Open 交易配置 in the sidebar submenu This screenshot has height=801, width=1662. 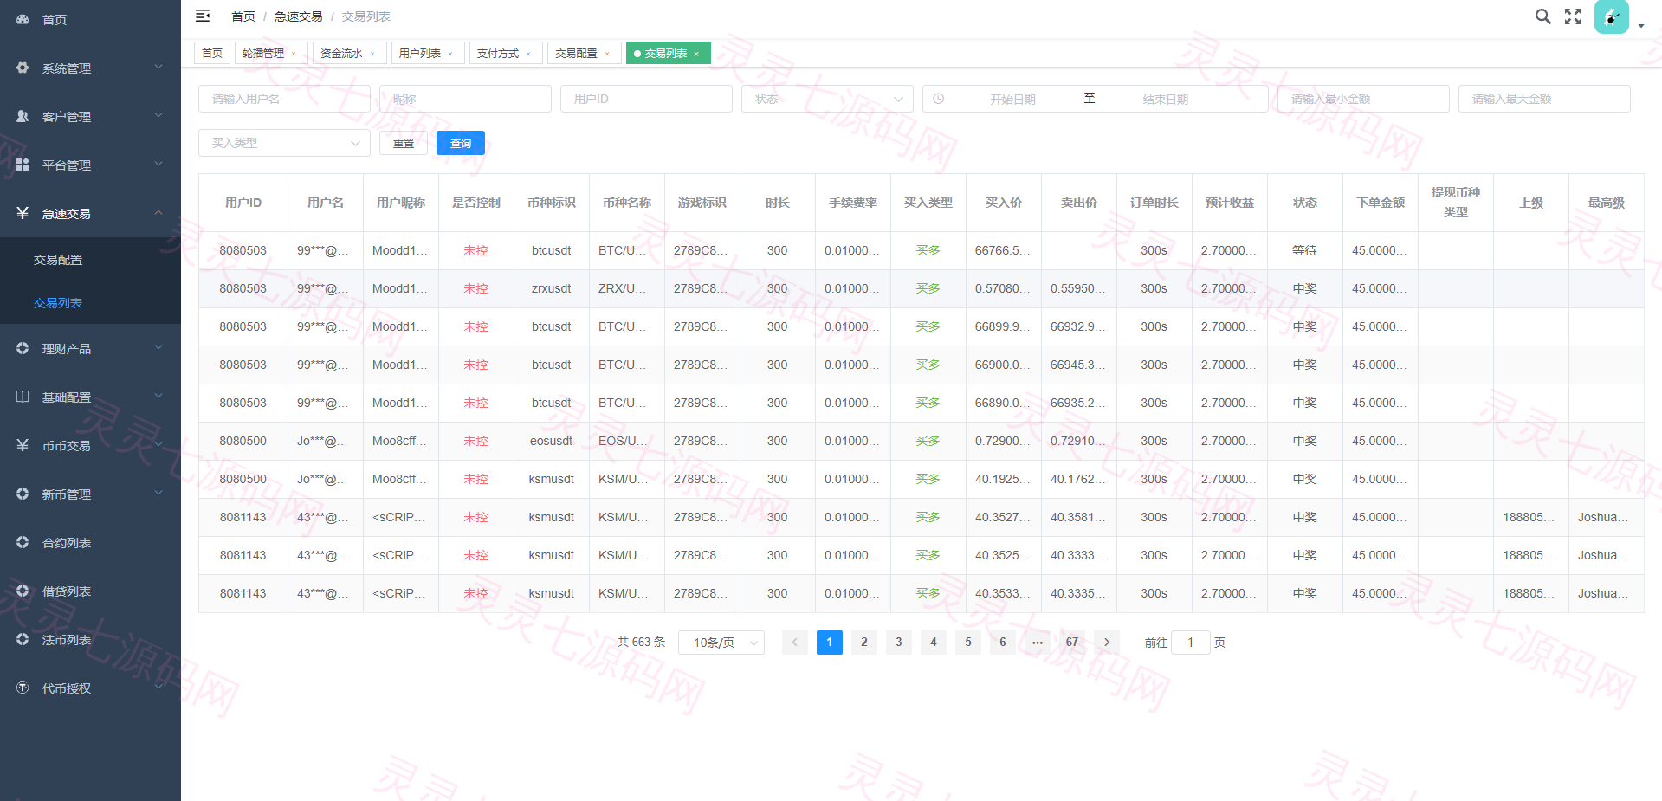pos(90,259)
